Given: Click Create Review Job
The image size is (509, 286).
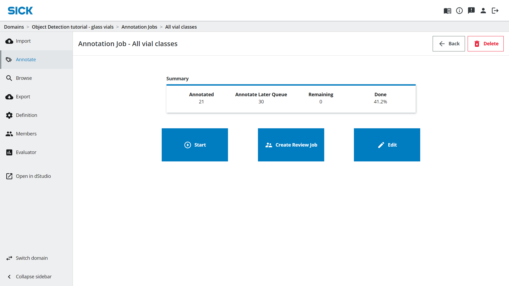Looking at the screenshot, I should (x=291, y=145).
